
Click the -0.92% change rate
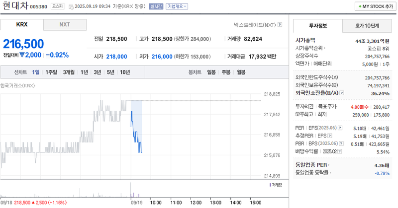point(57,55)
